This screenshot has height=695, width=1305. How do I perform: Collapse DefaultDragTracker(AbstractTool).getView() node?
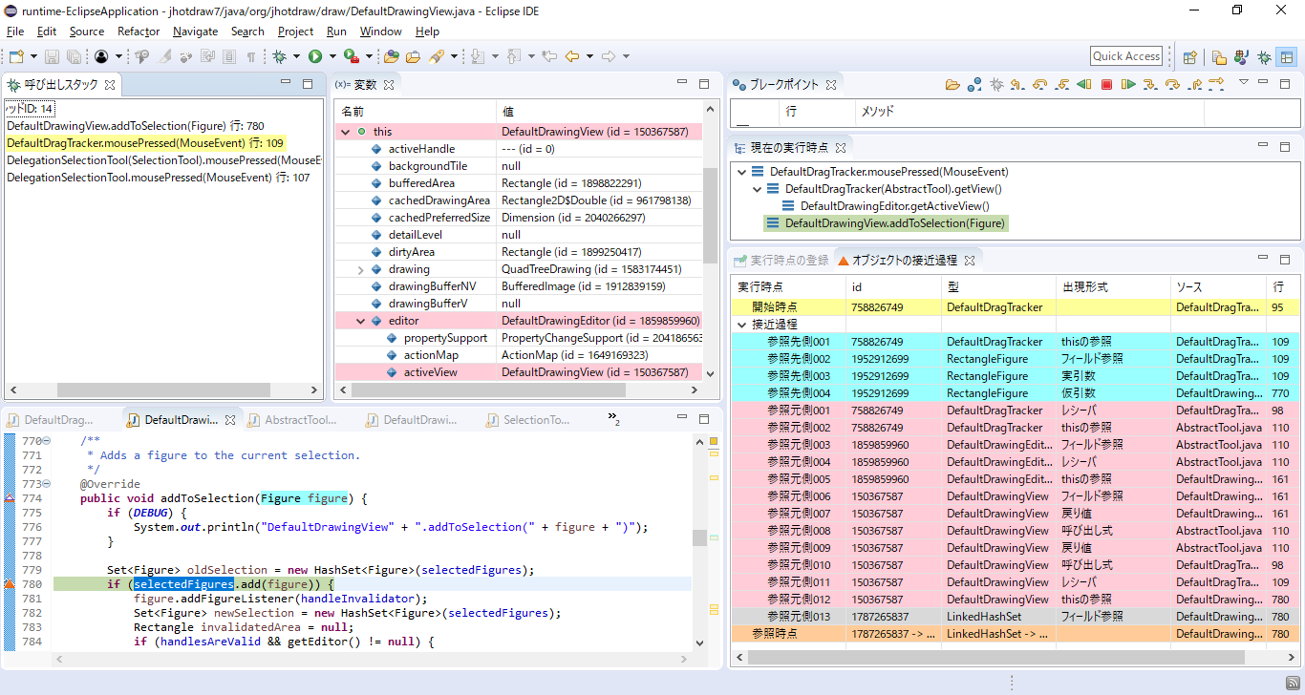758,189
